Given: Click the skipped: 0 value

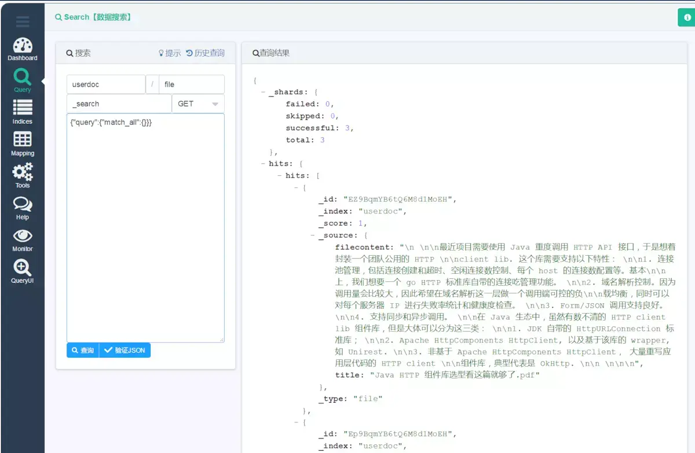Looking at the screenshot, I should coord(332,116).
